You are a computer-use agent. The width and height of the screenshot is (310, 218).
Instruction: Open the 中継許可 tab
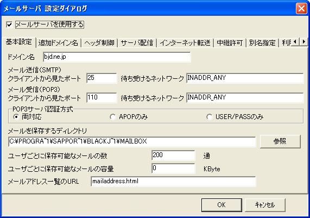(230, 43)
